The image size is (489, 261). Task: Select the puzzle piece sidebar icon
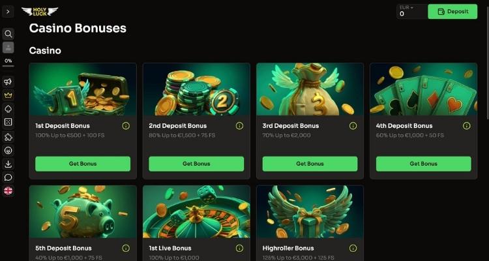[8, 137]
